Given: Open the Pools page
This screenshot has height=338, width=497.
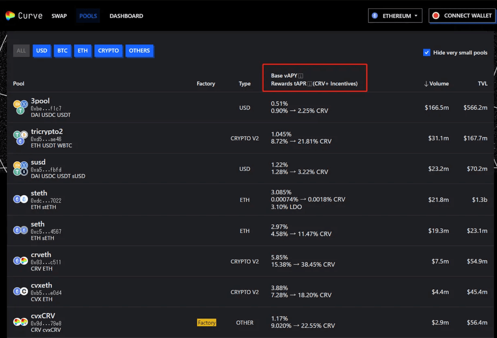Looking at the screenshot, I should pos(88,16).
